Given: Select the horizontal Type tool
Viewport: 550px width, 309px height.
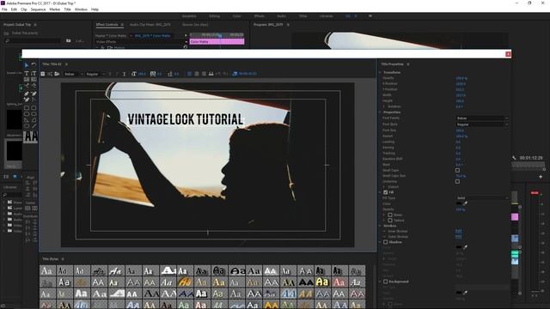Looking at the screenshot, I should tap(27, 73).
